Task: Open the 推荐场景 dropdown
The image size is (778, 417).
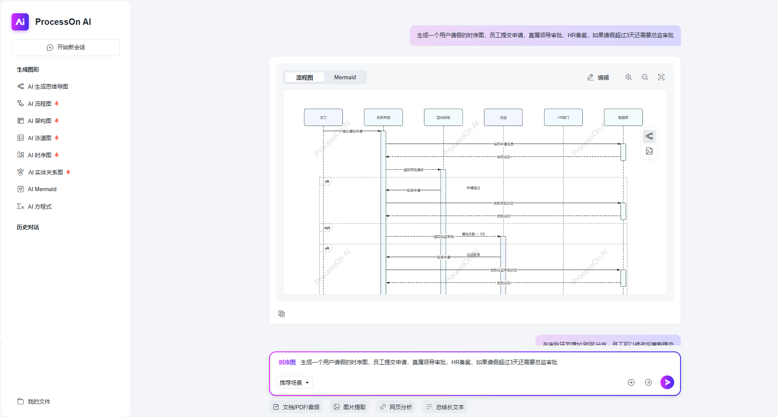Action: 294,382
